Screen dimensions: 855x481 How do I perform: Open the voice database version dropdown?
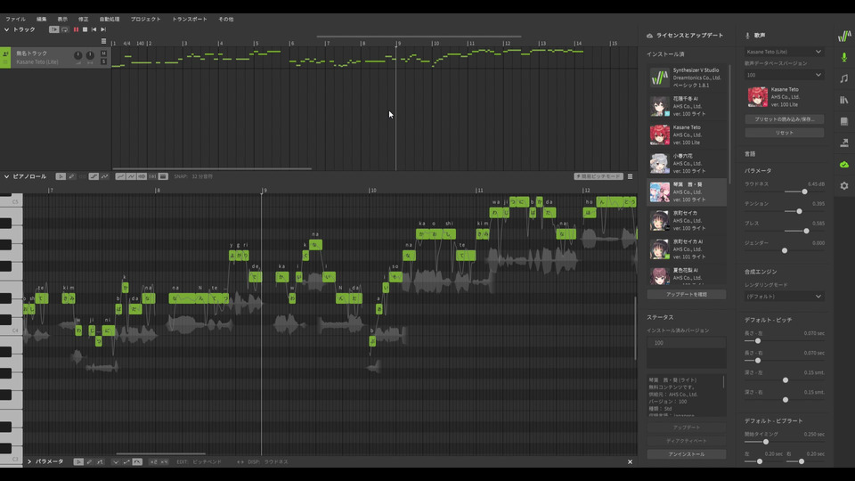click(784, 75)
